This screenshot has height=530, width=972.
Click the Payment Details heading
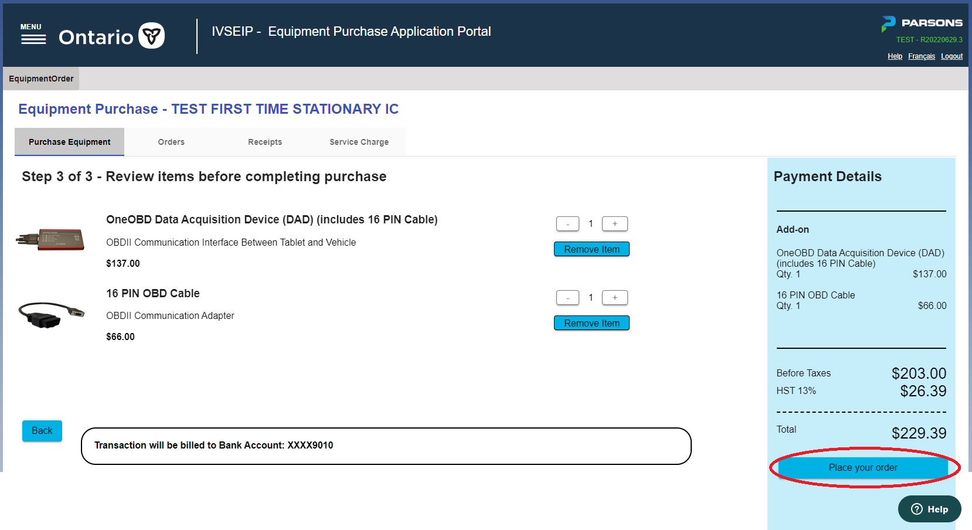coord(827,176)
